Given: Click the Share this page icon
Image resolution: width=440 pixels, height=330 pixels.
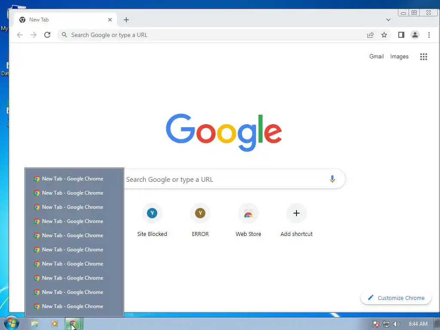Looking at the screenshot, I should click(370, 35).
